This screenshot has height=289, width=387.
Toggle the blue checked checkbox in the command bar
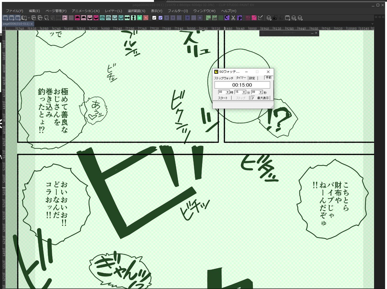pyautogui.click(x=160, y=18)
